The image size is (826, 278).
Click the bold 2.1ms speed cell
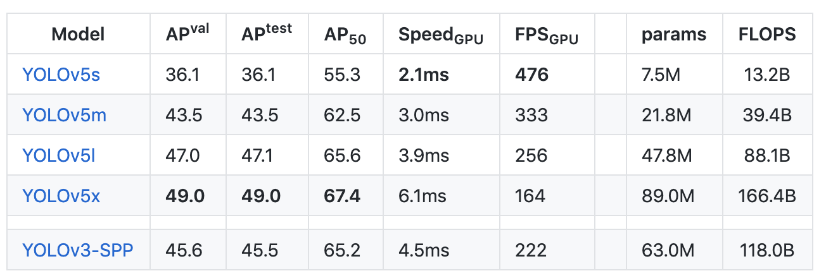(x=424, y=75)
